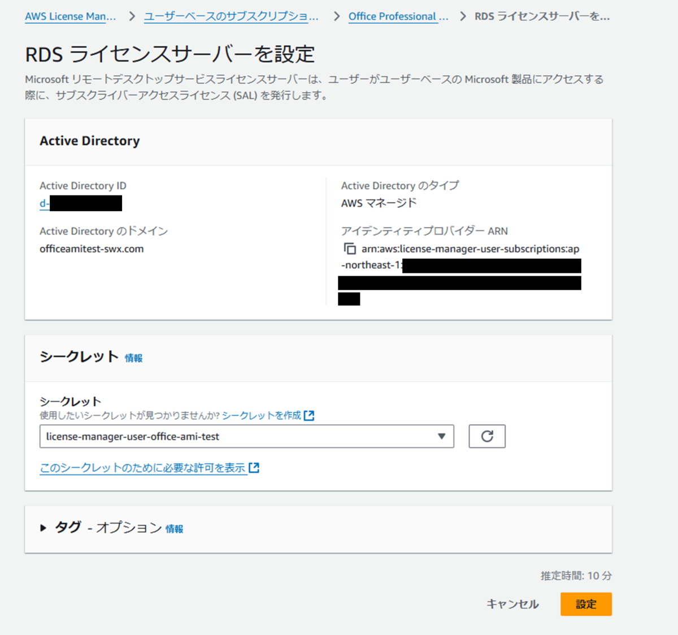Click the RDS ライセンスサーバーを設定 page title

(x=170, y=54)
